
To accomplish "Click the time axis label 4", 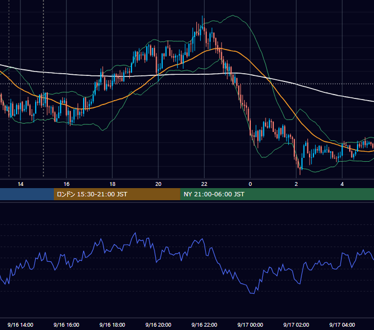I will (342, 184).
